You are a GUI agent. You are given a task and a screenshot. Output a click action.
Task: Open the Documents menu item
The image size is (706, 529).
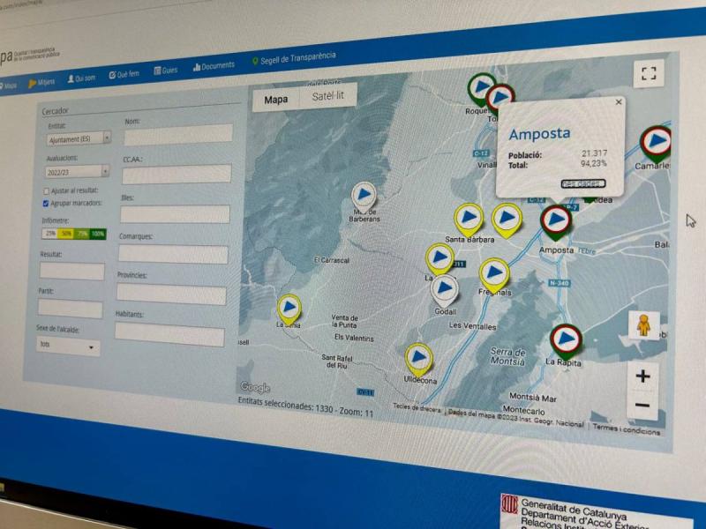214,66
